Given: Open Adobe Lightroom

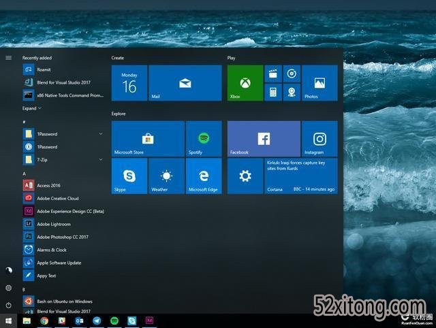Looking at the screenshot, I should pyautogui.click(x=63, y=224).
